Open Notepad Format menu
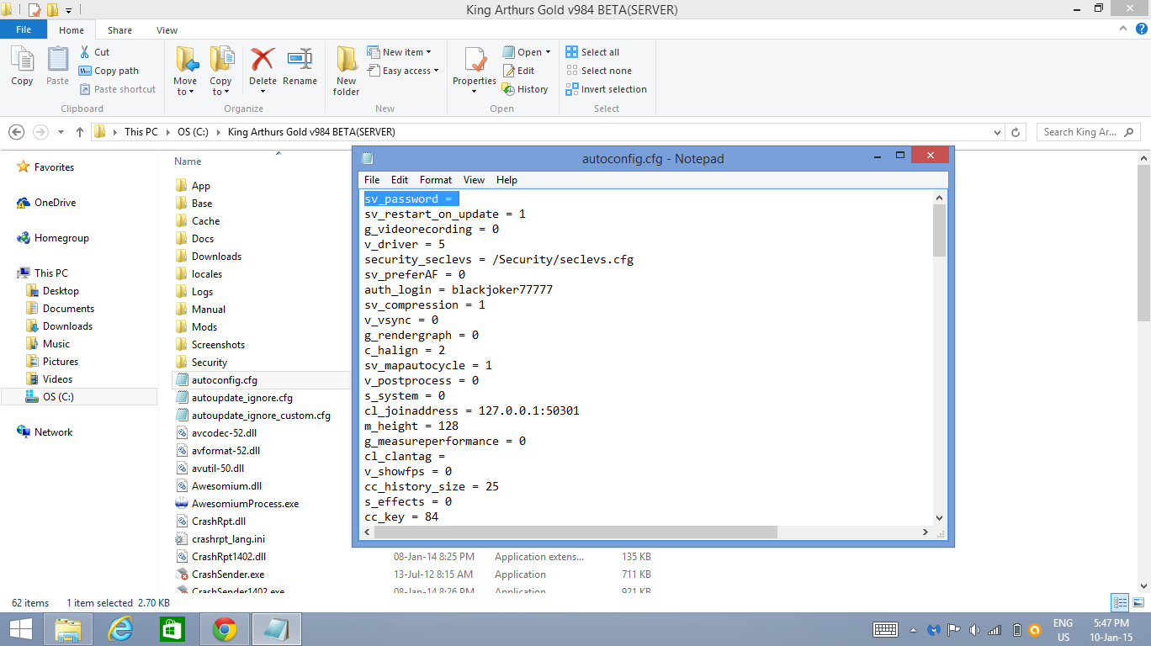The image size is (1151, 646). (436, 180)
